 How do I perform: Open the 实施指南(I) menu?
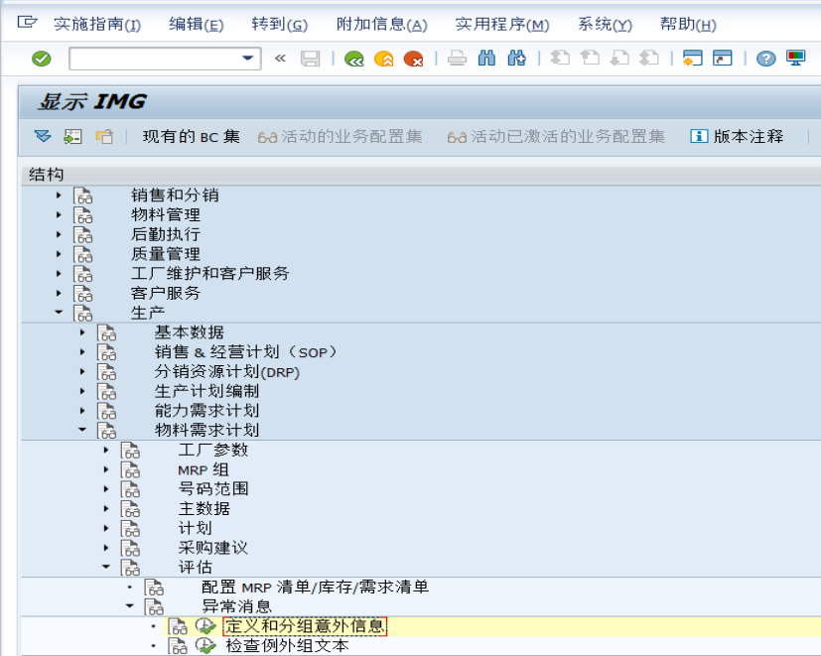click(x=97, y=24)
